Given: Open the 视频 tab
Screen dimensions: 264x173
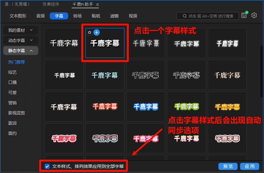Looking at the screenshot, I should point(133,16).
